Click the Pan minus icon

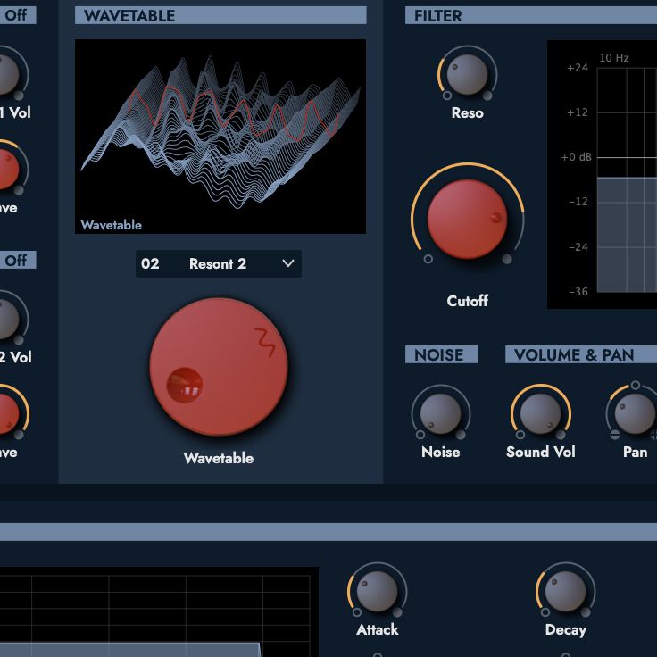coord(615,435)
